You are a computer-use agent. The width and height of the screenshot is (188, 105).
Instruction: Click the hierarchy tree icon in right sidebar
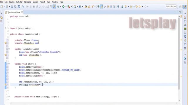pyautogui.click(x=185, y=58)
